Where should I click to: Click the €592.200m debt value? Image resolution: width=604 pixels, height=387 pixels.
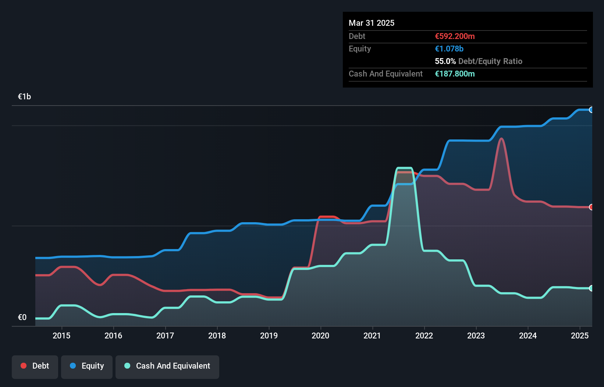click(455, 36)
